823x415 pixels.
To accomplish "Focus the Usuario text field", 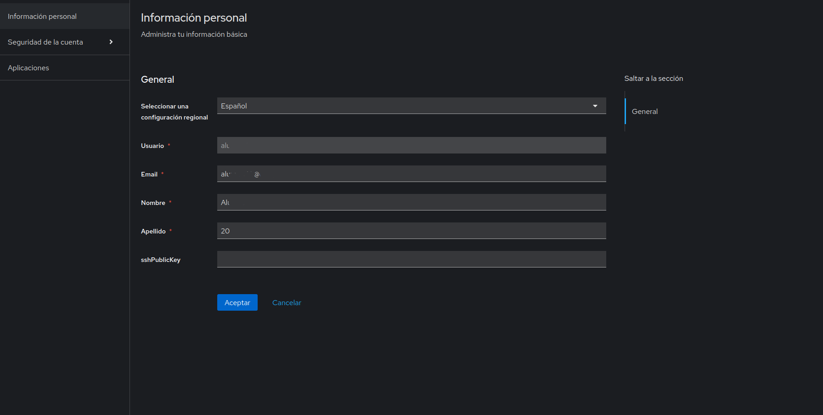I will coord(411,145).
